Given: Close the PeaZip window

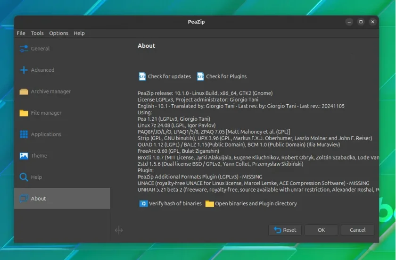Looking at the screenshot, I should click(372, 22).
